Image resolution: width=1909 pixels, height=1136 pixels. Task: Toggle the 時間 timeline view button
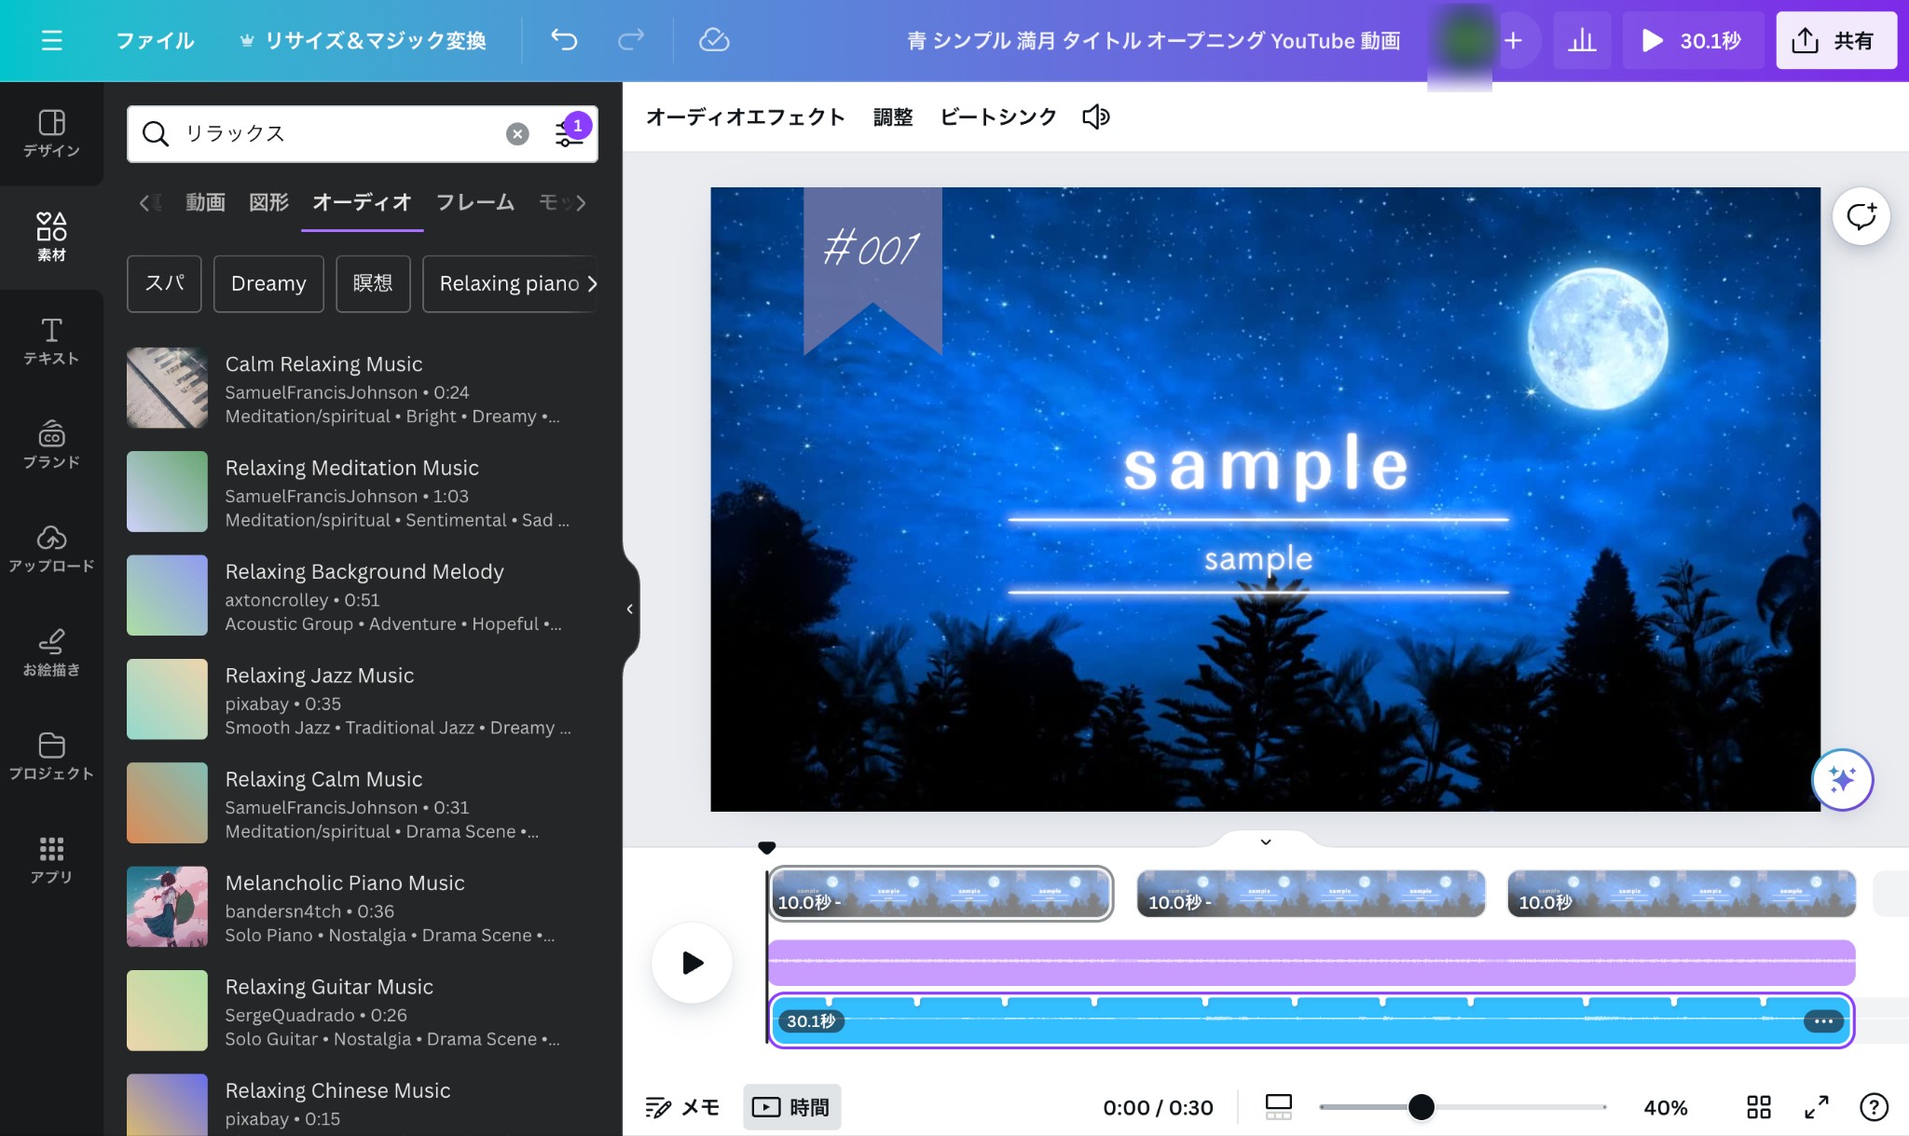coord(791,1107)
